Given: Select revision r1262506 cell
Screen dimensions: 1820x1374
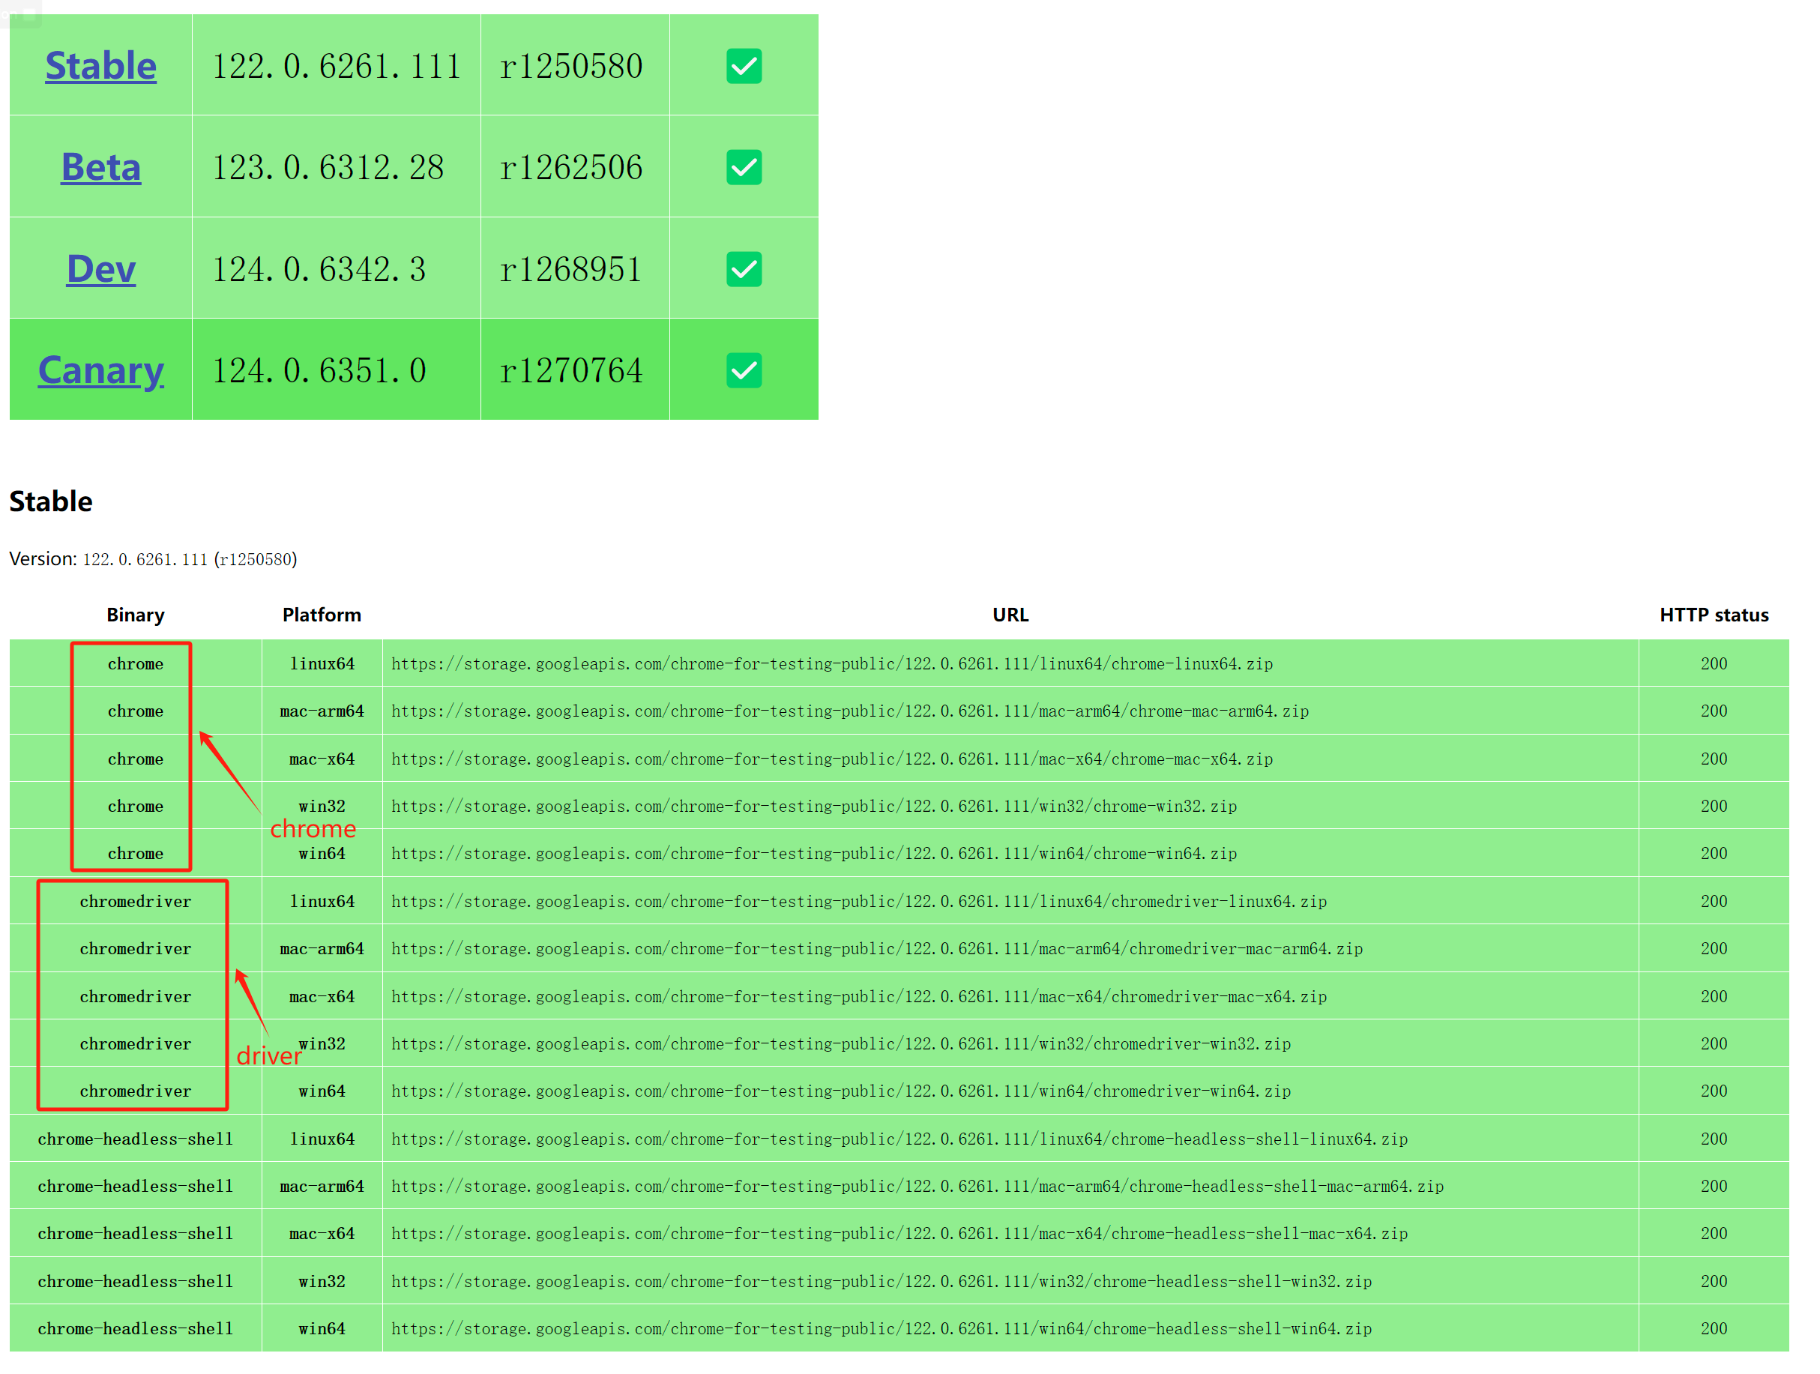Looking at the screenshot, I should click(x=575, y=167).
